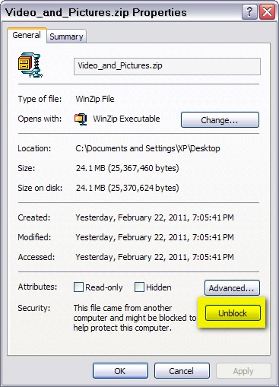Click the file name text field
This screenshot has width=279, height=387.
(167, 66)
